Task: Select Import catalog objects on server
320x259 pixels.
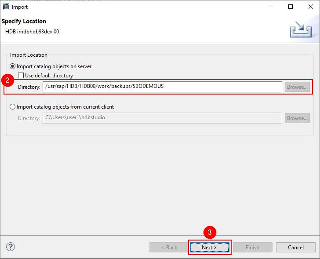Action: (13, 66)
